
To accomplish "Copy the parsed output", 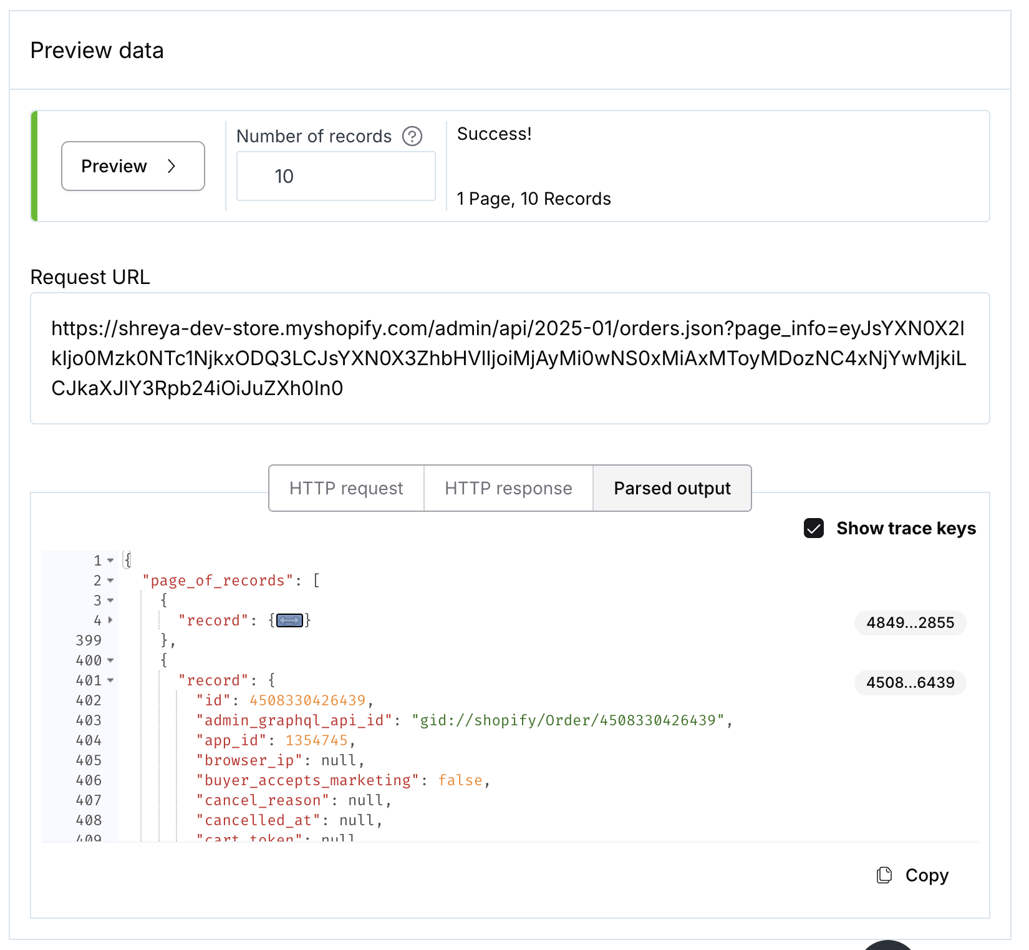I will [912, 875].
